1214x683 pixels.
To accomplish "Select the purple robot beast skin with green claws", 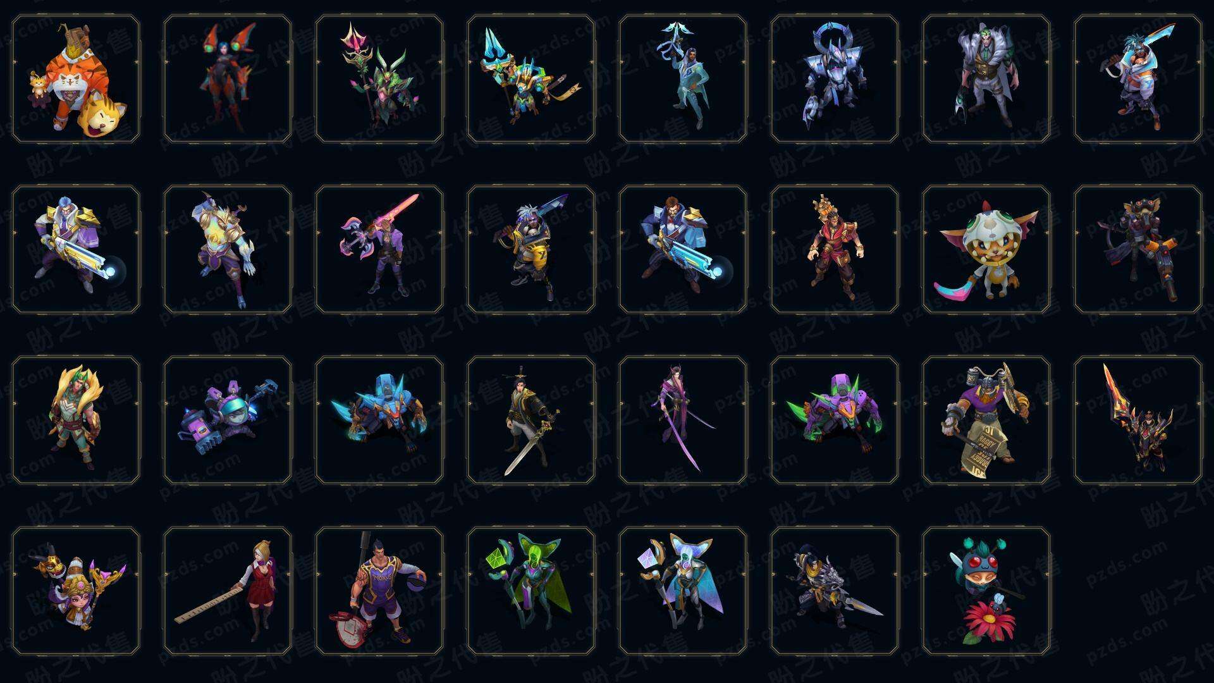I will [x=835, y=421].
